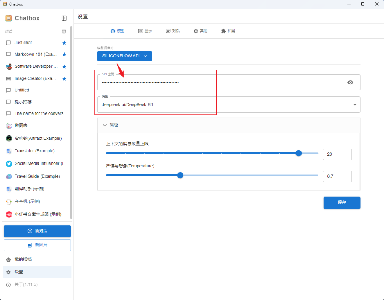Click the 做图表 chart icon
384x300 pixels.
(x=9, y=126)
